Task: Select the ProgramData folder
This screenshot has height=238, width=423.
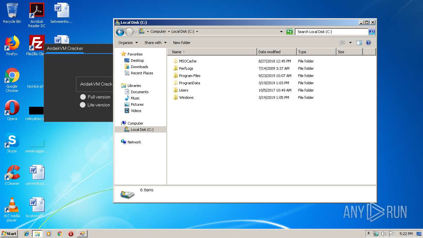Action: [x=189, y=83]
